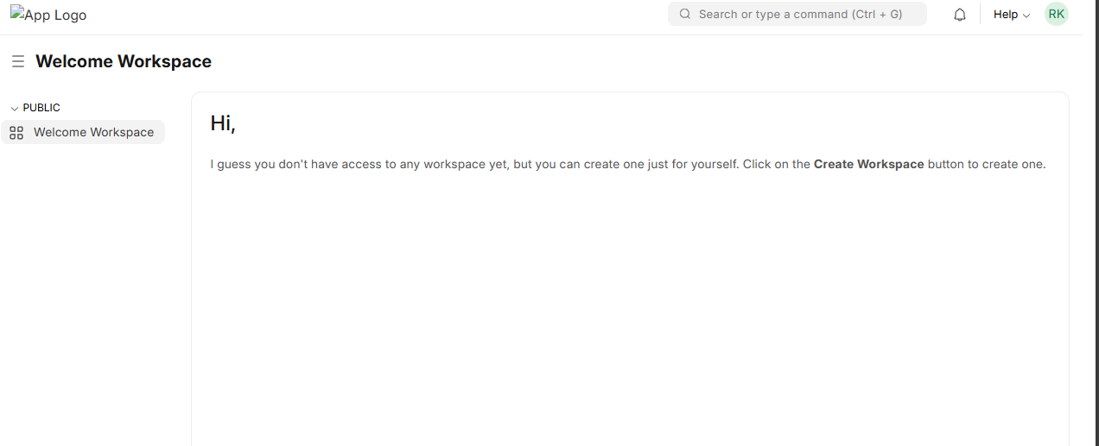Click empty area of the workspace content card
Viewport: 1099px width, 446px height.
(630, 311)
